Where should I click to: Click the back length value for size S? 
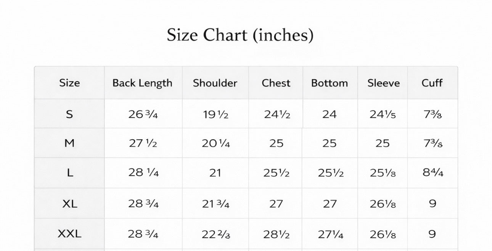tap(143, 114)
